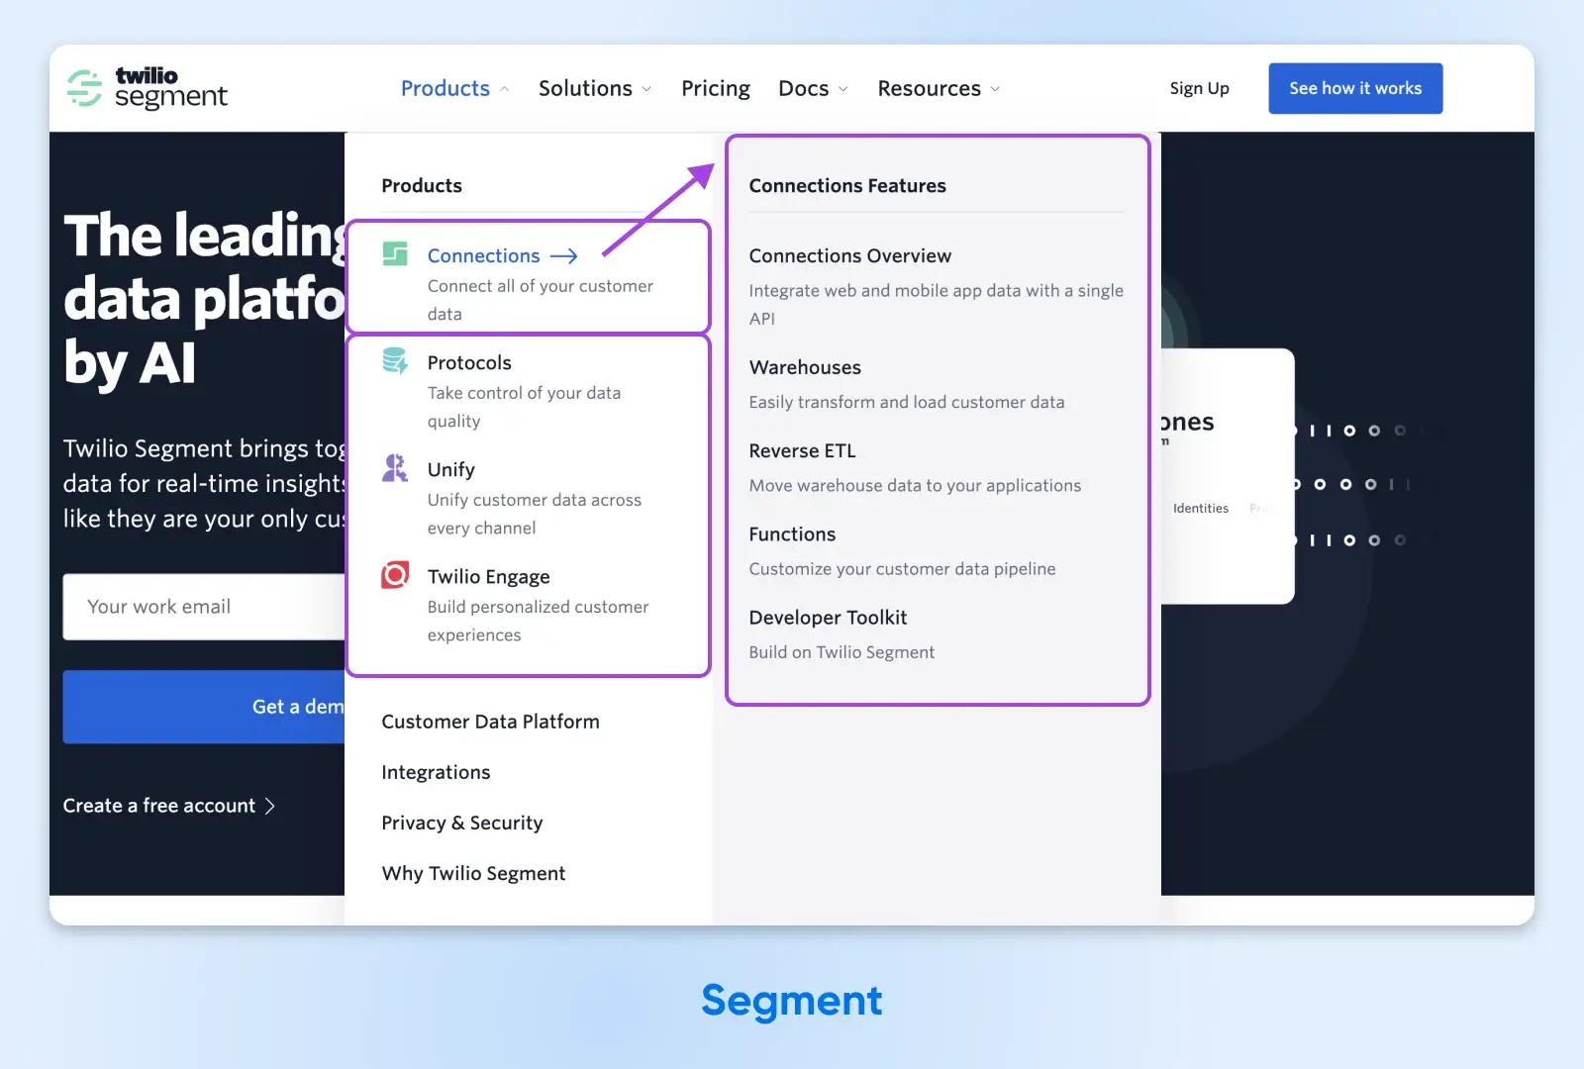Select Protocols menu entry
The image size is (1584, 1069).
(469, 362)
